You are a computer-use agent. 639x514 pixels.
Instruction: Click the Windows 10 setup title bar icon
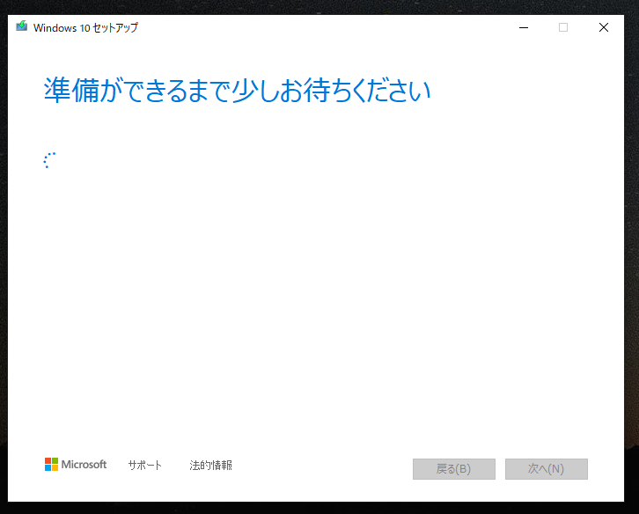tap(22, 26)
